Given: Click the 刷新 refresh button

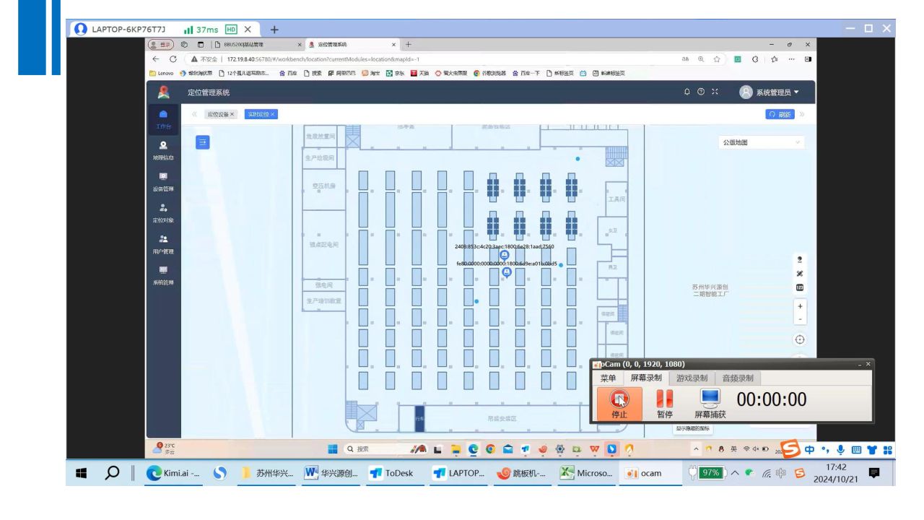Looking at the screenshot, I should point(780,114).
